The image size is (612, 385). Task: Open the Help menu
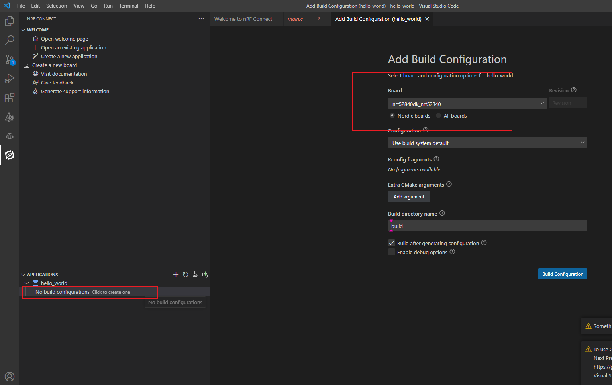tap(150, 6)
